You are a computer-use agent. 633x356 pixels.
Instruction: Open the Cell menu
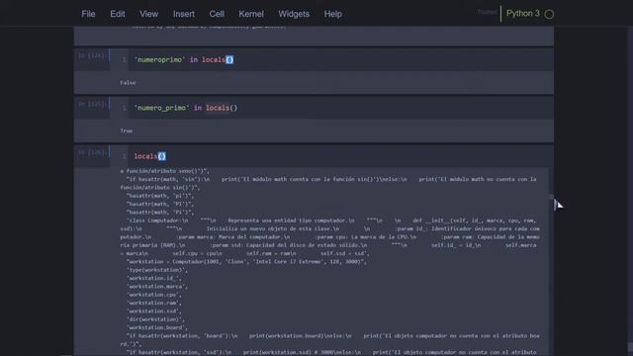click(x=217, y=14)
